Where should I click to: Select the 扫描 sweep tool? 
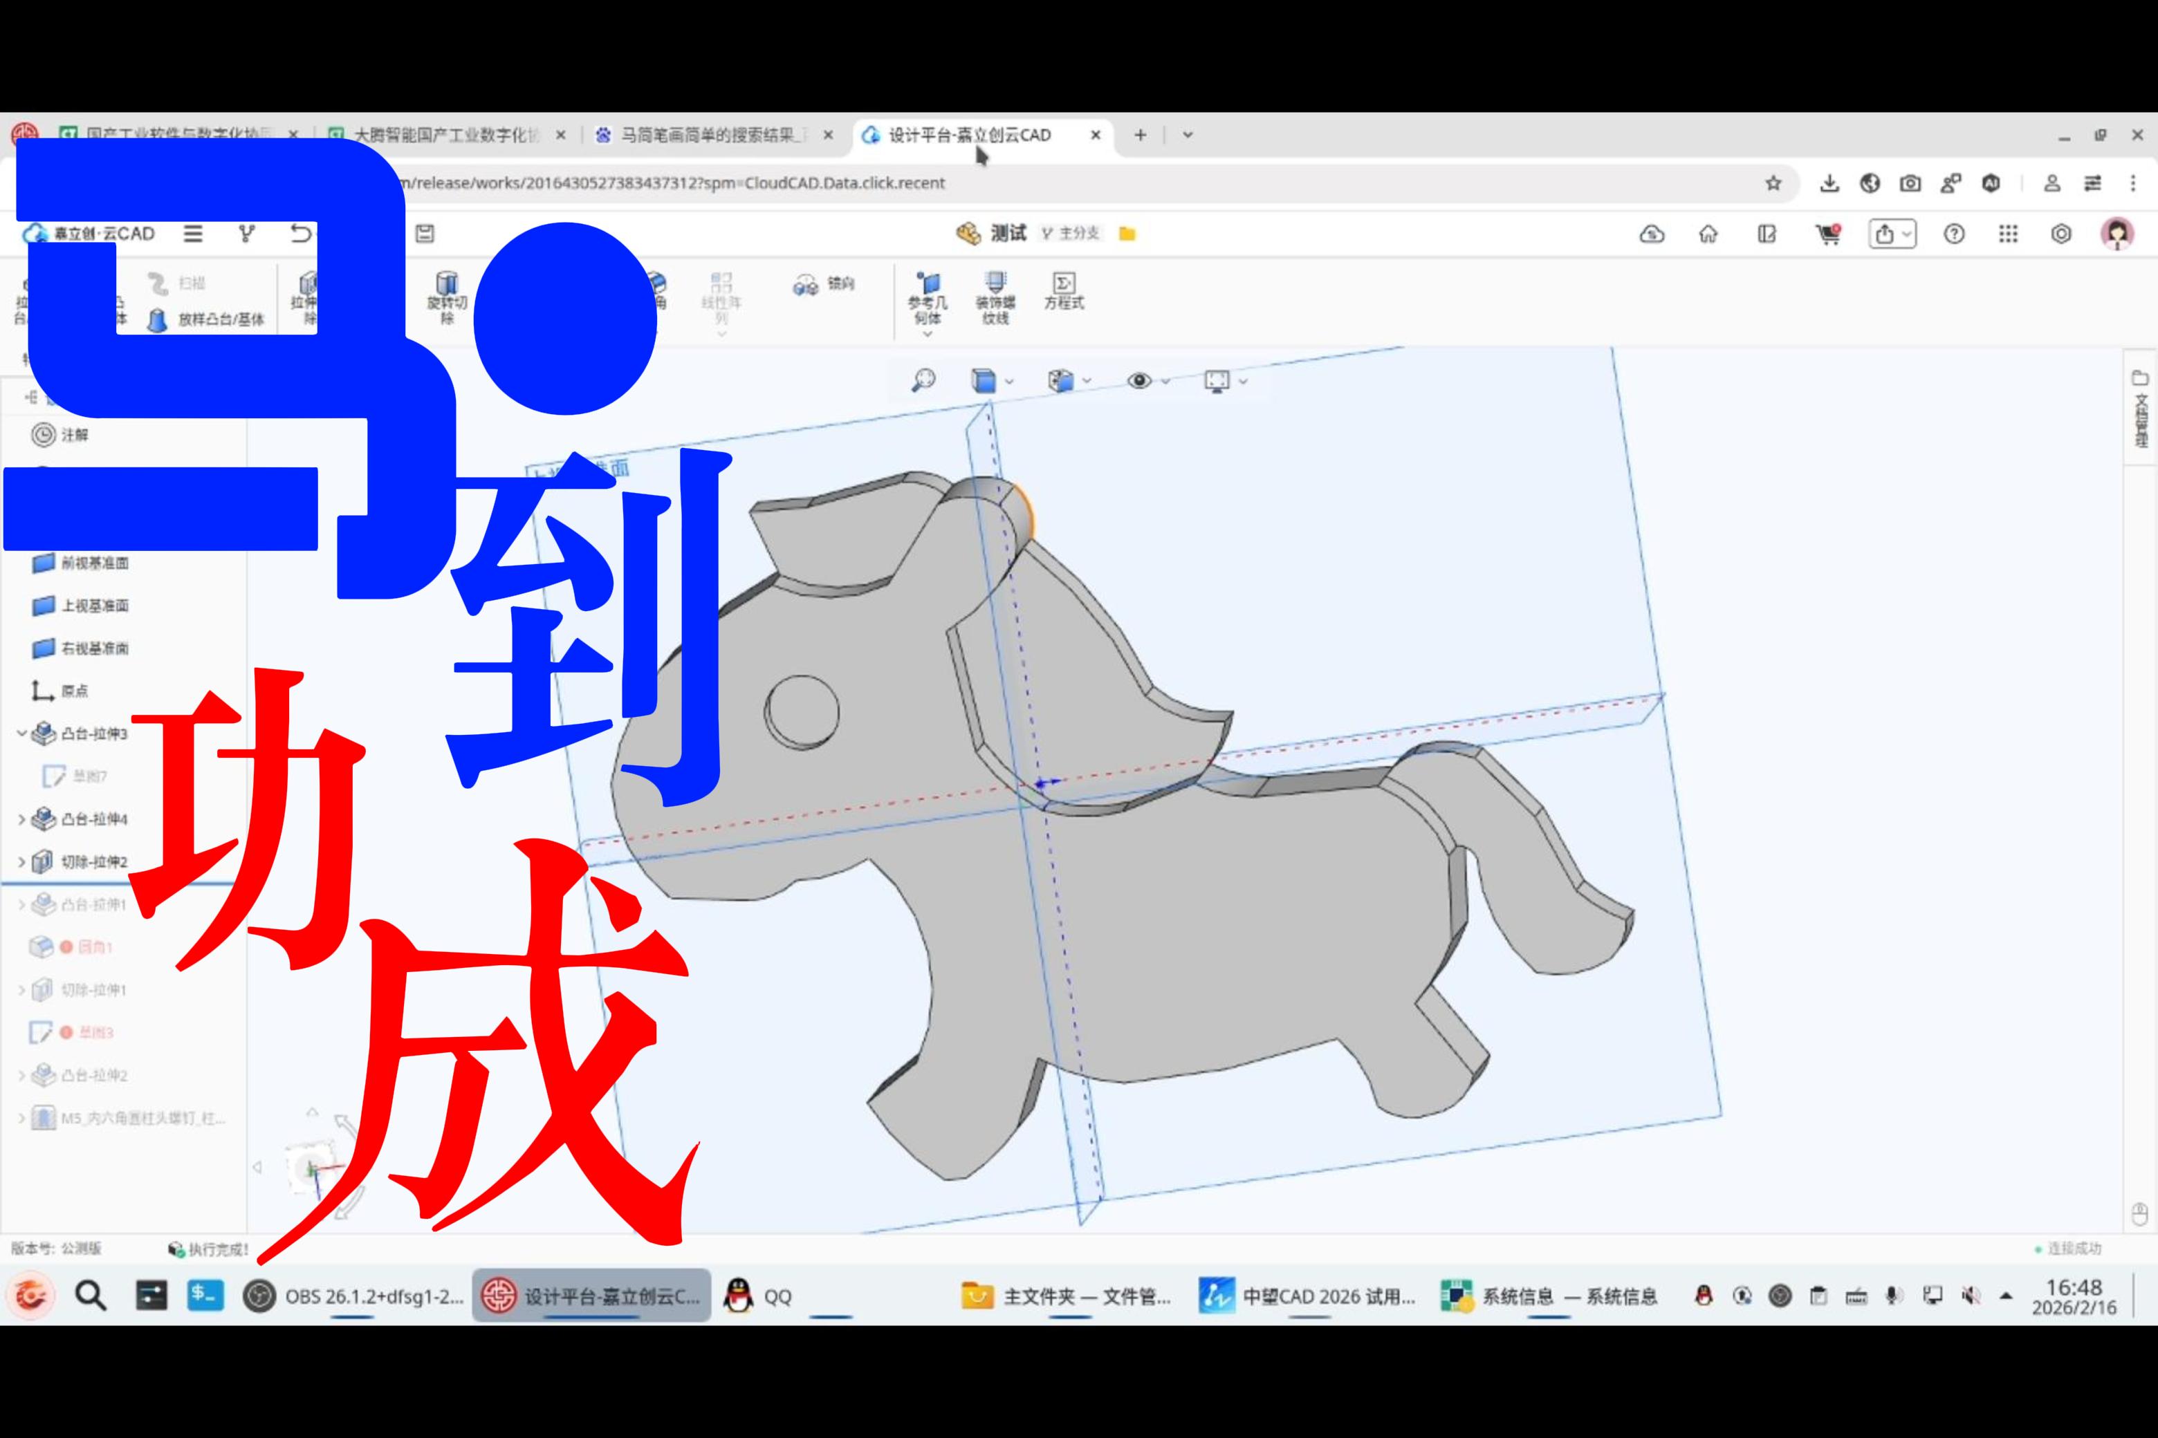pyautogui.click(x=177, y=283)
